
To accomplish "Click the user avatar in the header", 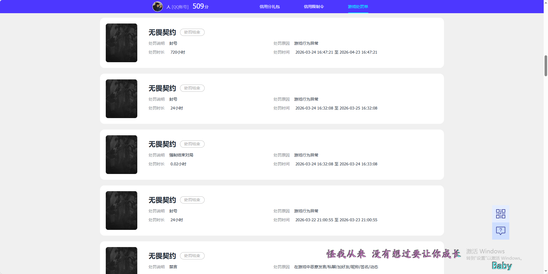I will tap(157, 6).
